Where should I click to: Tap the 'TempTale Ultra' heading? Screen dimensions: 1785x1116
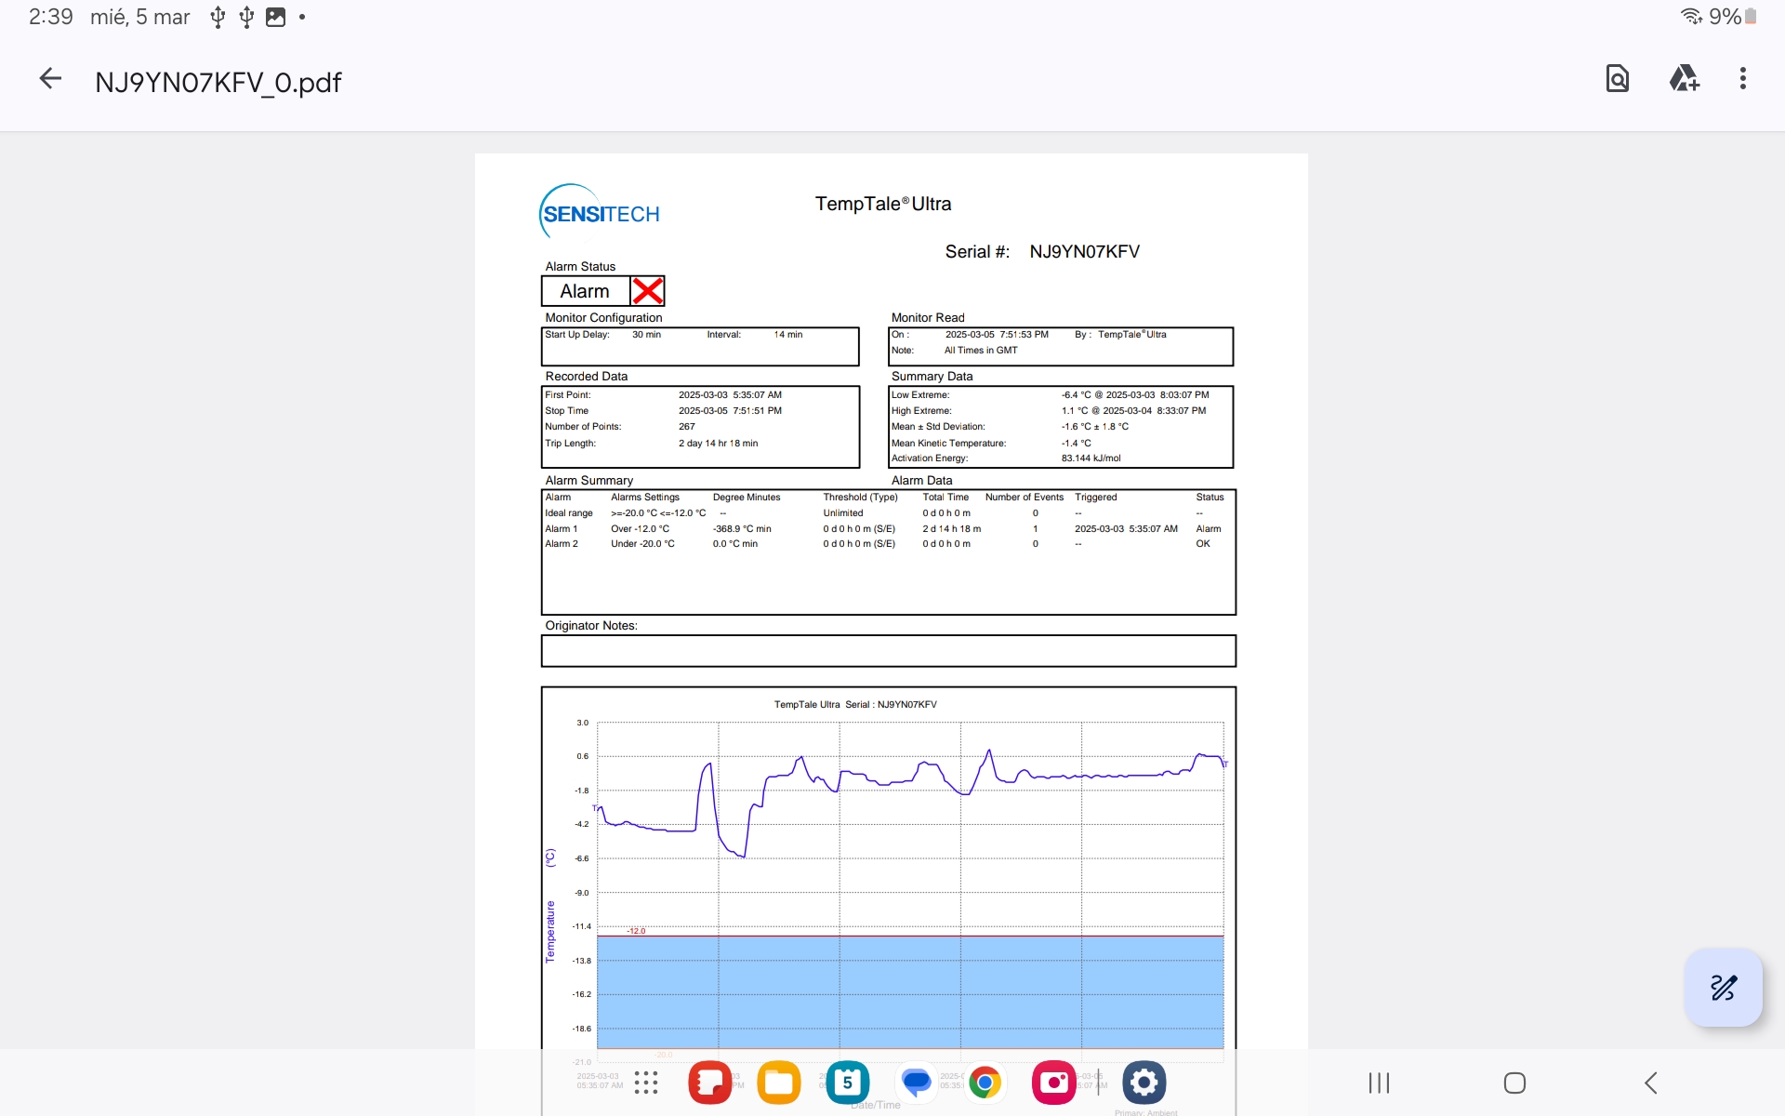coord(883,204)
